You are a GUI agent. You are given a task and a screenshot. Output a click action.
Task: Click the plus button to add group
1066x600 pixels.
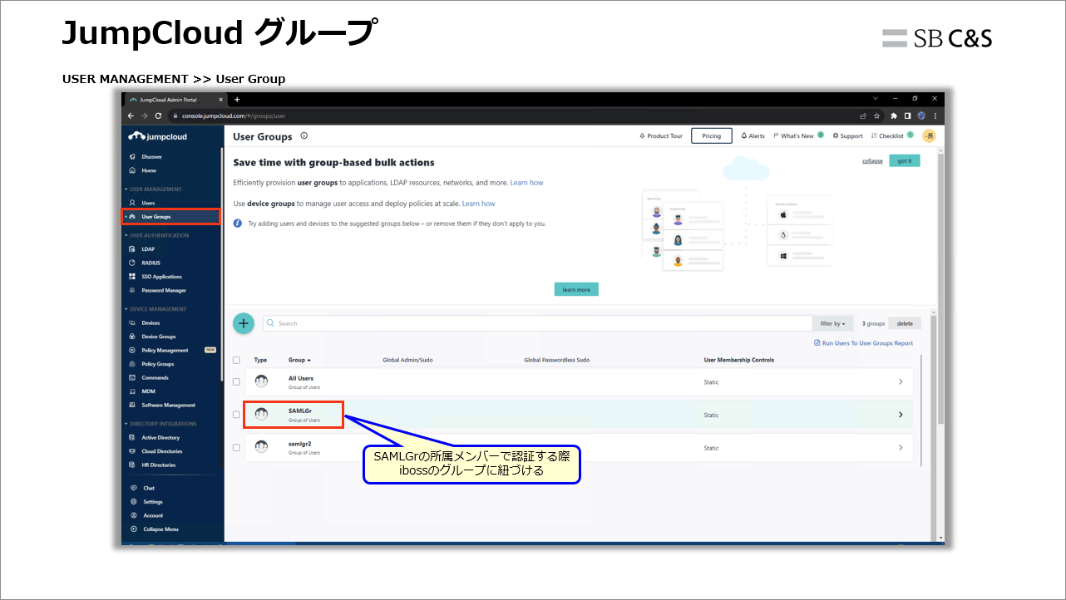click(243, 323)
